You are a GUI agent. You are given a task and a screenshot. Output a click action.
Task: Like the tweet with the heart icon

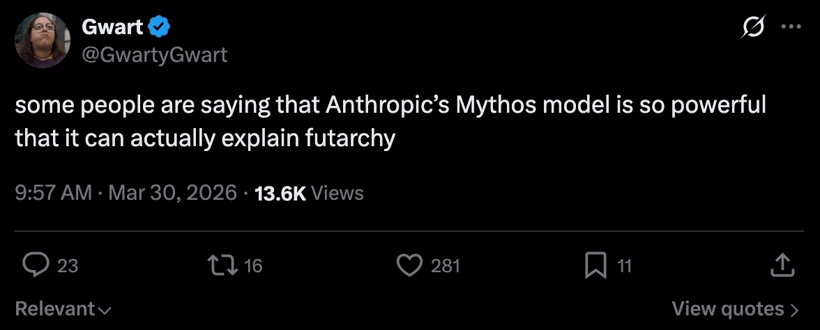pyautogui.click(x=409, y=265)
